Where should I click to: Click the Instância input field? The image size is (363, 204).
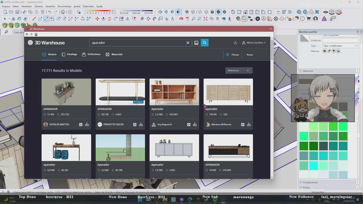click(x=340, y=41)
